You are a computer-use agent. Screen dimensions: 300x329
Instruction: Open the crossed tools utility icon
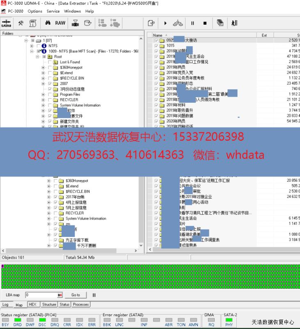[21, 23]
